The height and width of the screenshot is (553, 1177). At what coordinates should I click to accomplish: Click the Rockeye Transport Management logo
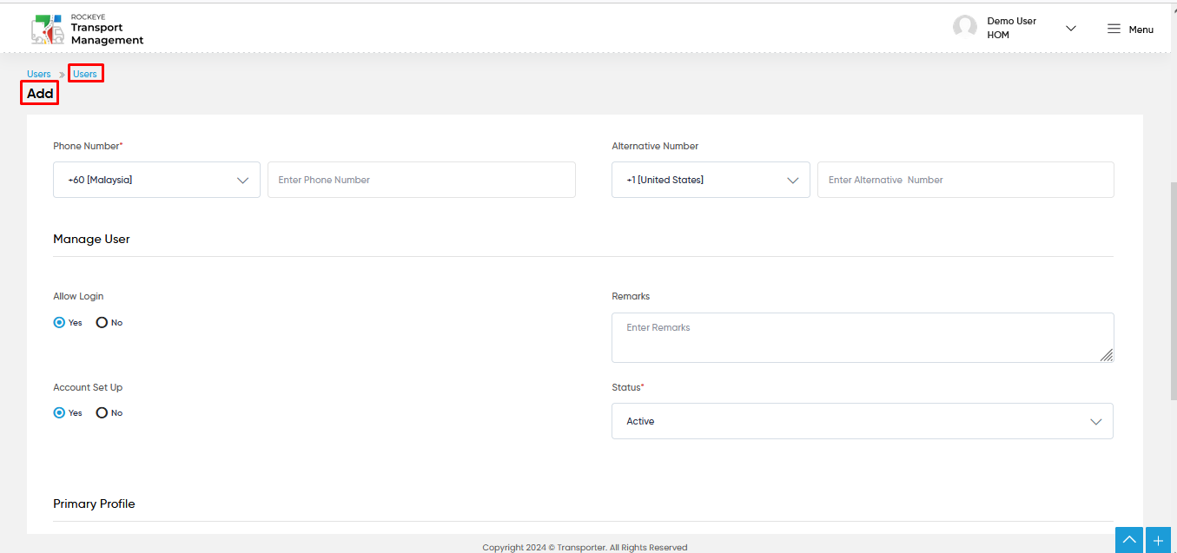[x=87, y=29]
